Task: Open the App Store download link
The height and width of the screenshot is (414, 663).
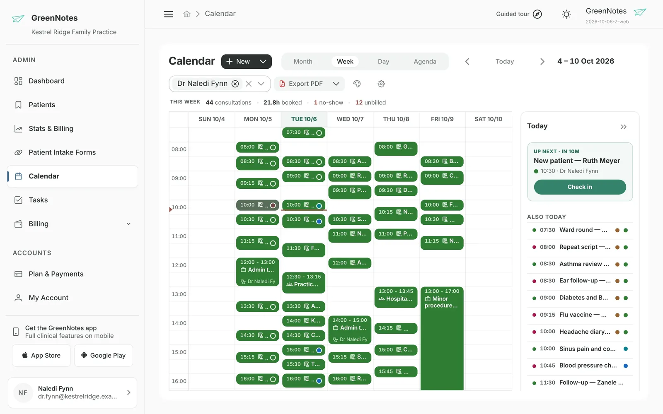Action: [41, 356]
